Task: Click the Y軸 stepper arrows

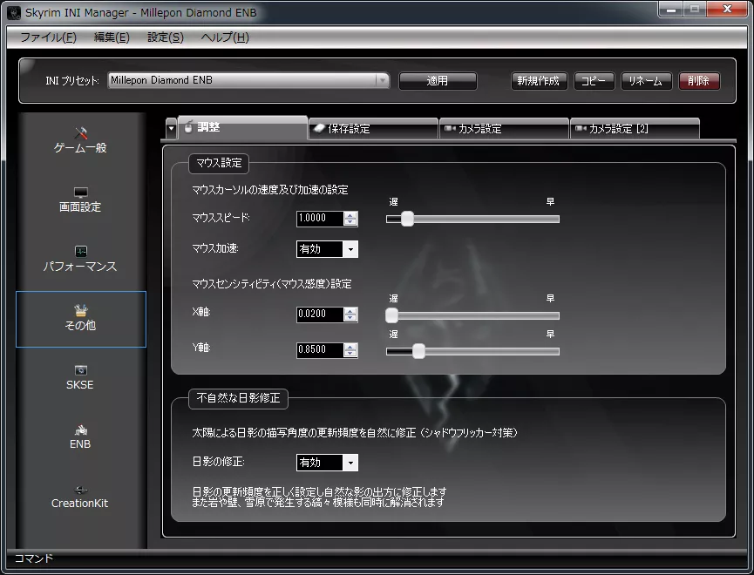Action: coord(350,350)
